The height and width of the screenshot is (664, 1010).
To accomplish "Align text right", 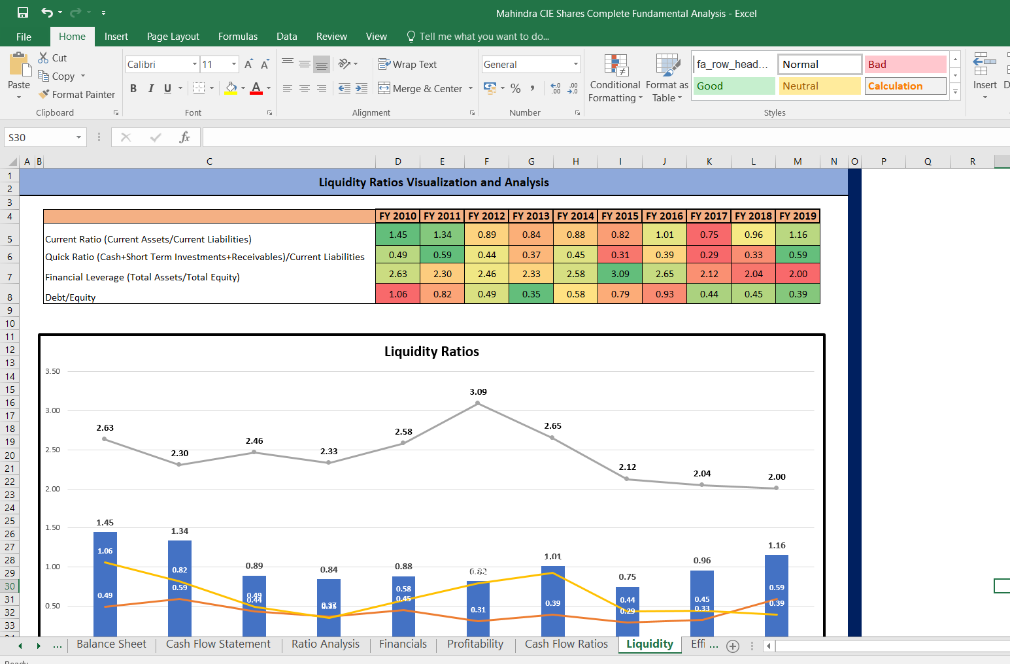I will [321, 88].
